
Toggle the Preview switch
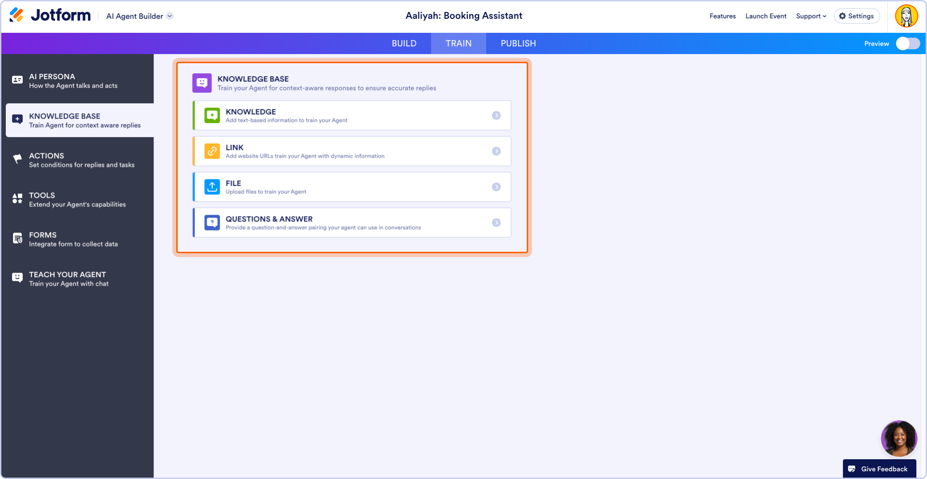click(908, 43)
